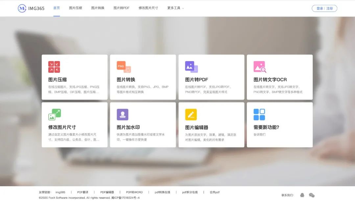Expand the 更多工具 dropdown menu
This screenshot has width=355, height=204.
[x=176, y=8]
